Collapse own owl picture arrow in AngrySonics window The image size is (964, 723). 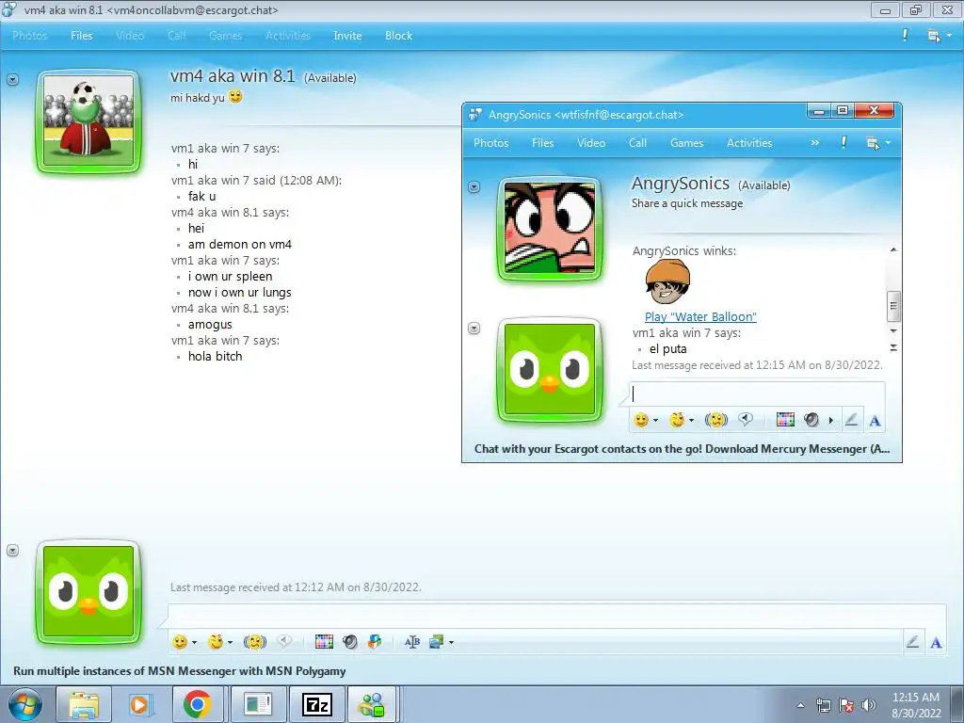point(474,329)
